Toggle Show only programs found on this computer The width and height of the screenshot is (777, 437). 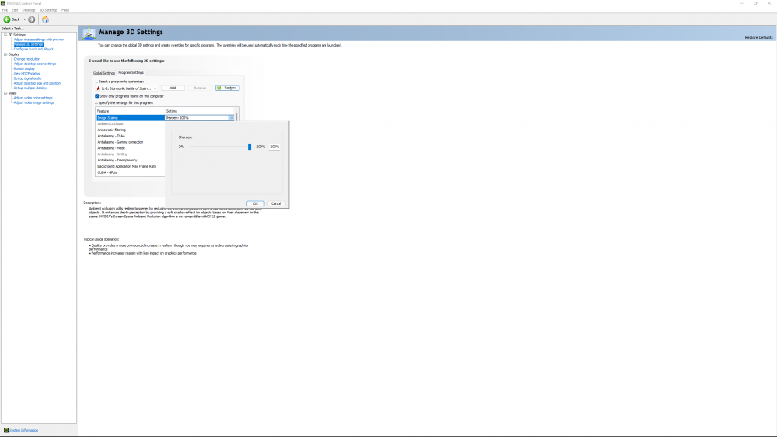pyautogui.click(x=96, y=96)
